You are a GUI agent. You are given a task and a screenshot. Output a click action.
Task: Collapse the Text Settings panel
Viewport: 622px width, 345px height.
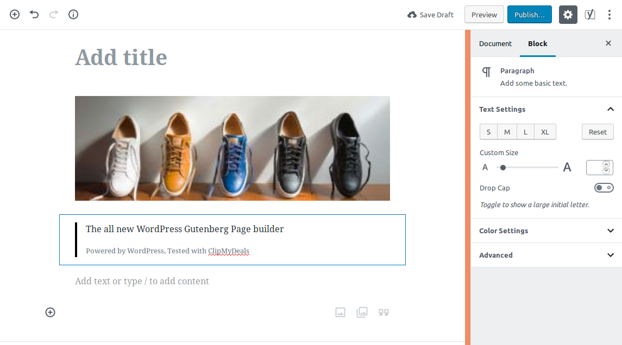coord(611,109)
